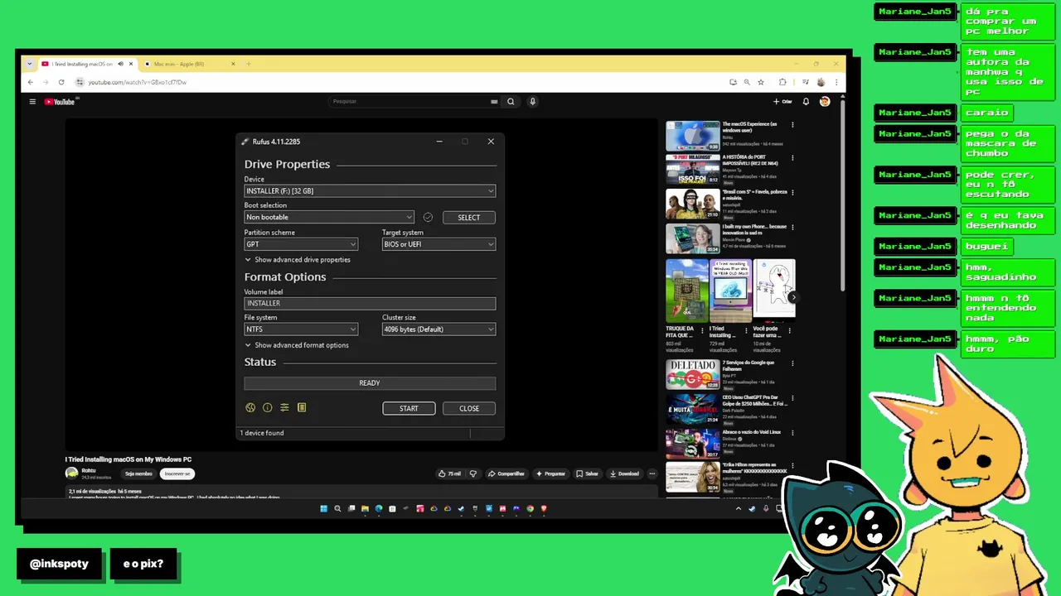Open the browser three-dot menu

pyautogui.click(x=836, y=82)
